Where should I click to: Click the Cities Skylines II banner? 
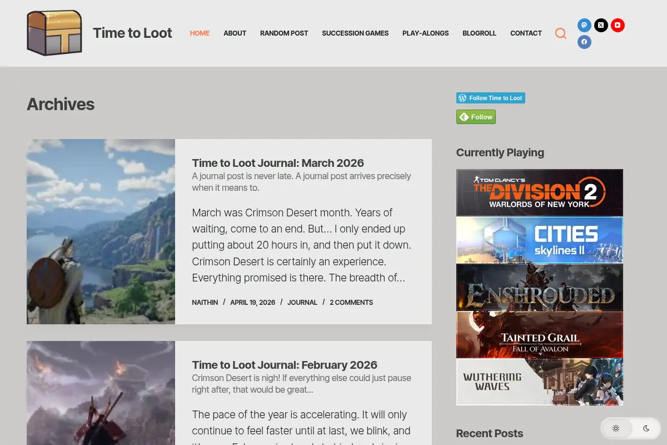540,240
